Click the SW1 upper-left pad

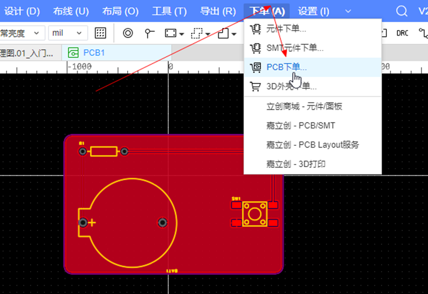pyautogui.click(x=237, y=205)
